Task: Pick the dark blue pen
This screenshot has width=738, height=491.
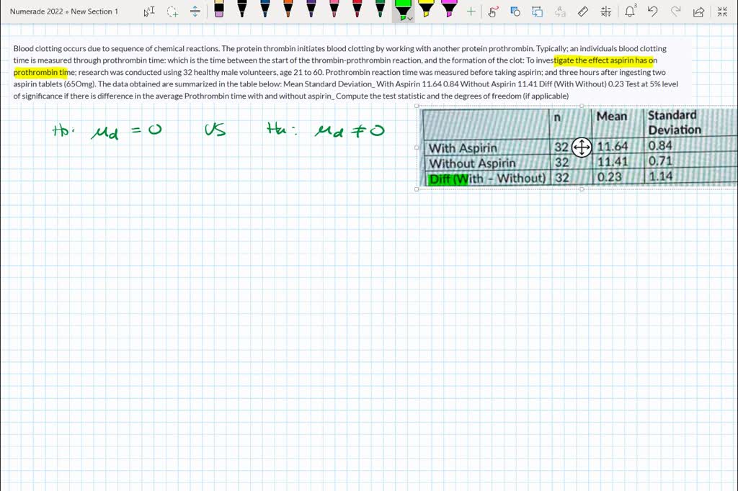Action: pyautogui.click(x=265, y=9)
